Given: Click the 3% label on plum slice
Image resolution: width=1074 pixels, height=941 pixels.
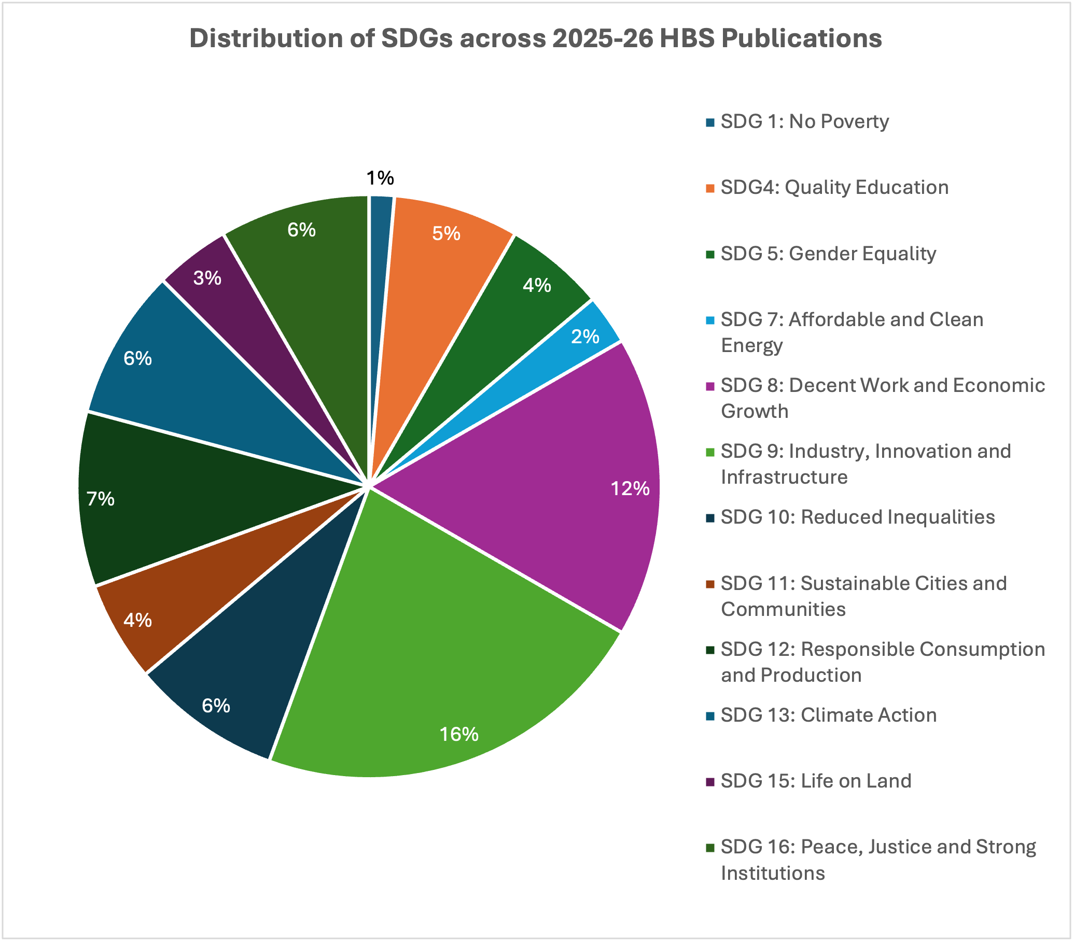Looking at the screenshot, I should click(x=207, y=278).
